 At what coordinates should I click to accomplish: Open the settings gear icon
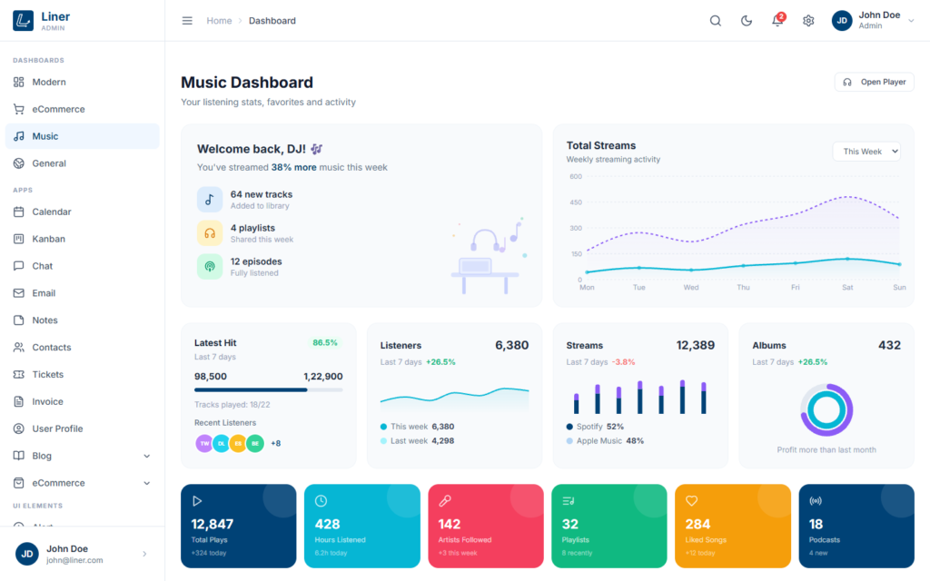pos(807,21)
